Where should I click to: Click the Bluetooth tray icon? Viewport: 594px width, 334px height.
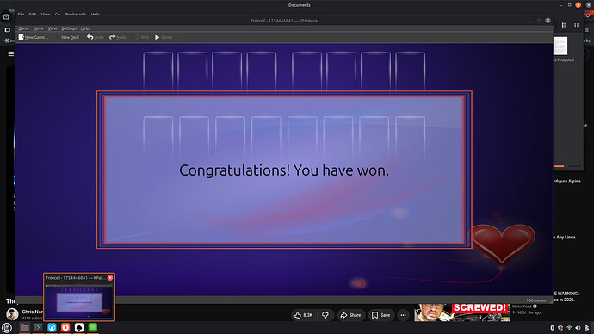552,328
